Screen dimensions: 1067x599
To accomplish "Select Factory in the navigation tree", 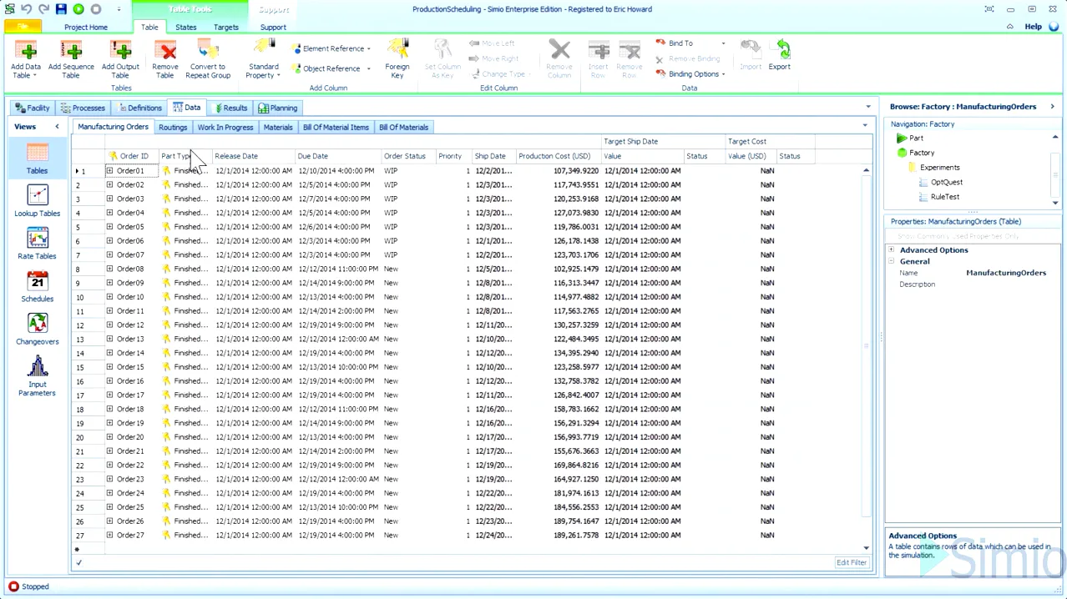I will coord(922,153).
